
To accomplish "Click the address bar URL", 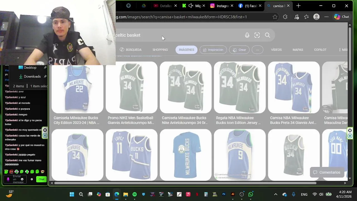I will [x=181, y=17].
